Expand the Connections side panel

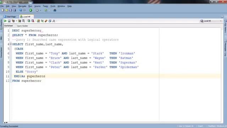1,53
